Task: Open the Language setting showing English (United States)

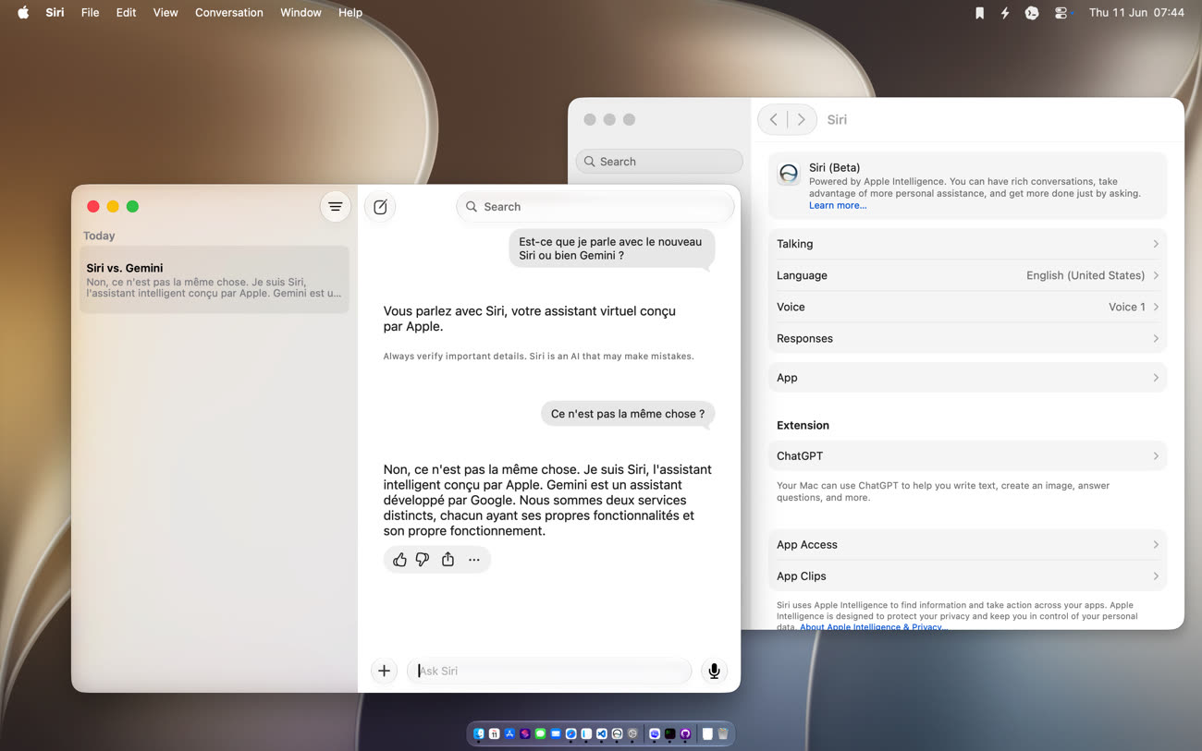Action: point(967,275)
